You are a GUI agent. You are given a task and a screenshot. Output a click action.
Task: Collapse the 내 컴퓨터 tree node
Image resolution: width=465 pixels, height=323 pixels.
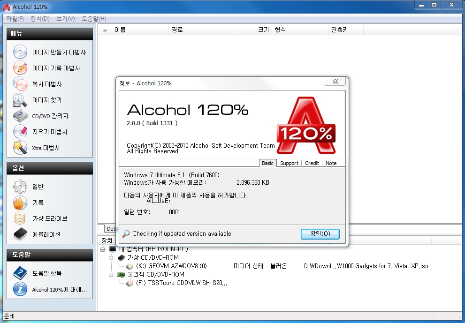pos(103,249)
